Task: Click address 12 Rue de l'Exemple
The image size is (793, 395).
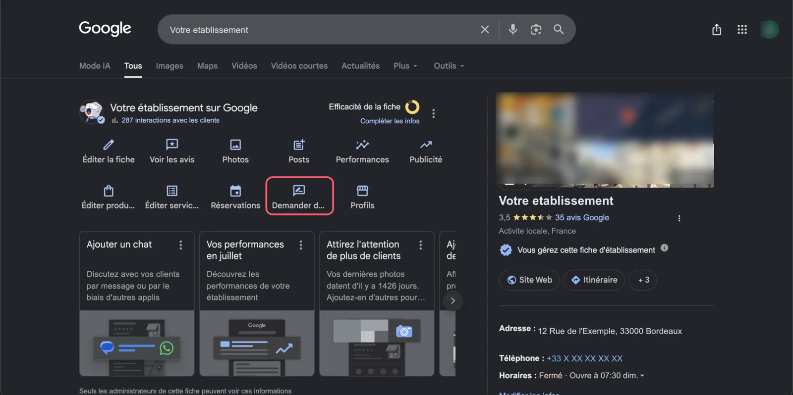Action: (610, 331)
